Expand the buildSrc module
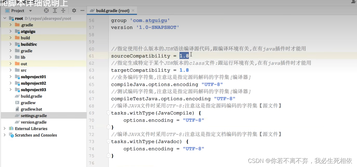The height and width of the screenshot is (167, 357). [x=10, y=44]
